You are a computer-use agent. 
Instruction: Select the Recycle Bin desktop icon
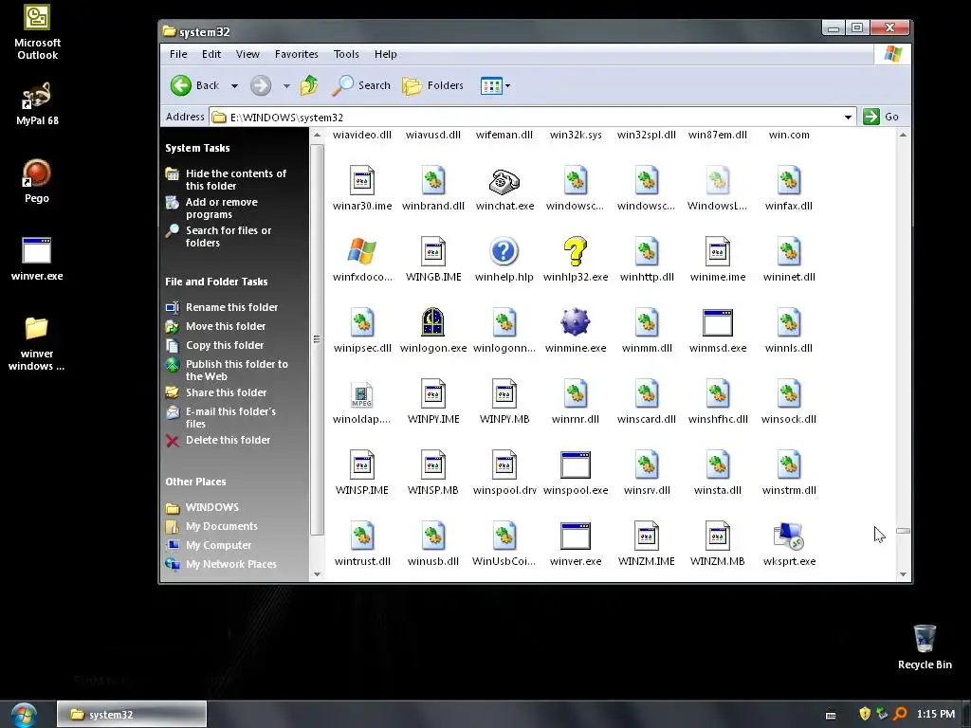tap(925, 646)
